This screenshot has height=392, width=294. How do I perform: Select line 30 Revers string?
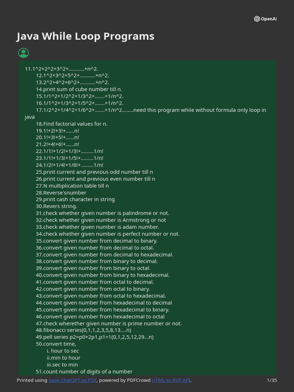pyautogui.click(x=57, y=206)
